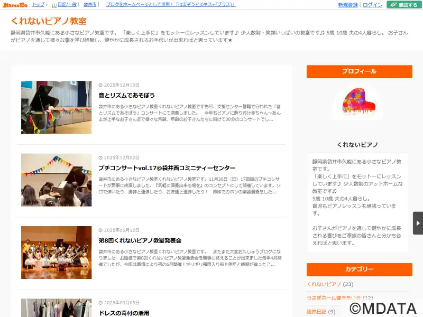Open the プチコンサートvol.17@袋井西コミニティーセンター title
This screenshot has height=317, width=423.
[x=167, y=168]
